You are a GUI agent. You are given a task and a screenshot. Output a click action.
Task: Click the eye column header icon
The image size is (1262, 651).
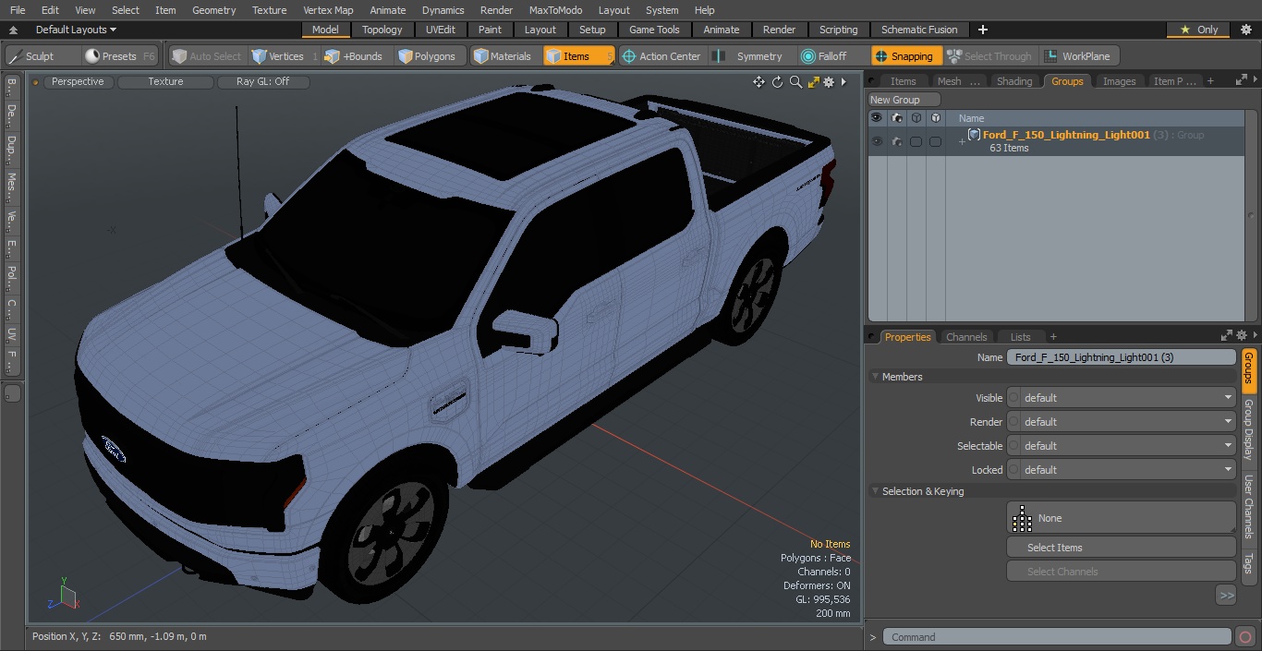877,118
